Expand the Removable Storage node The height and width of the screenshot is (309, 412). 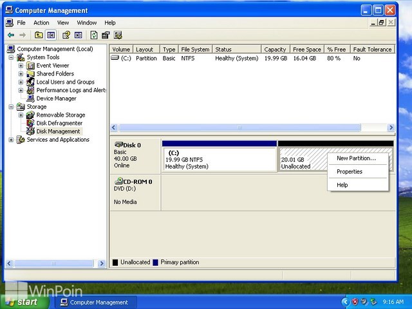pyautogui.click(x=21, y=115)
